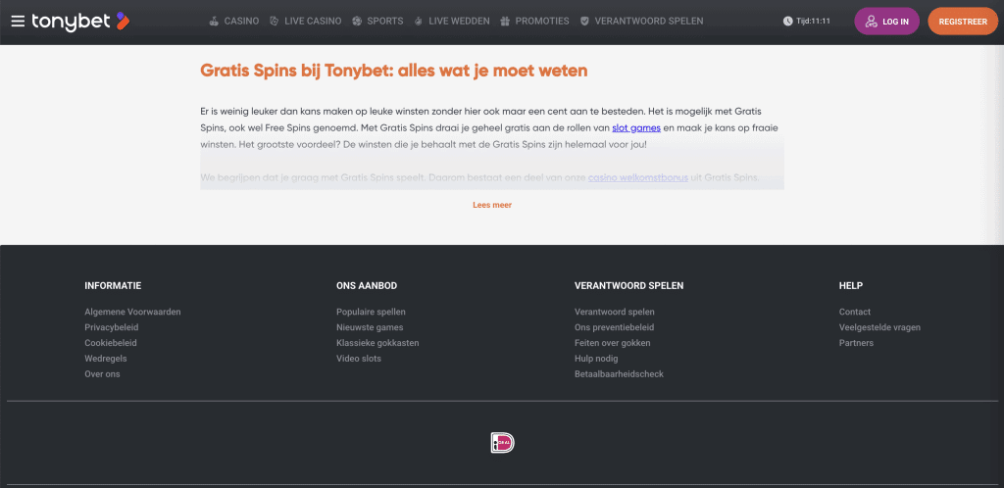
Task: Click the HELP footer heading
Action: (x=851, y=286)
